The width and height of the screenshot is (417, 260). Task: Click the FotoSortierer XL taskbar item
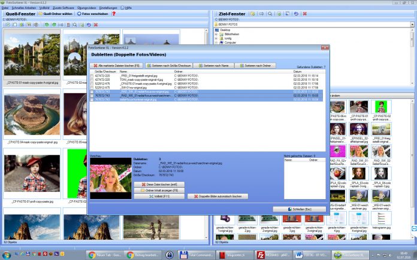pos(350,255)
